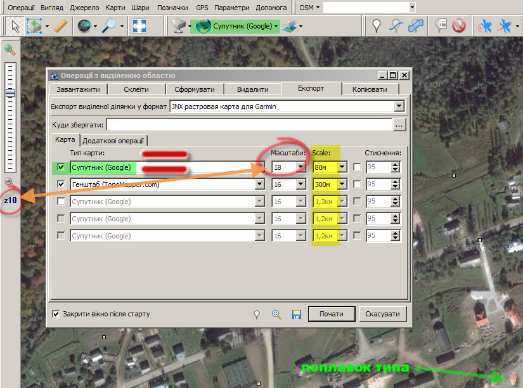Click the vertical zoom level slider handle
This screenshot has width=523, height=388.
click(10, 93)
